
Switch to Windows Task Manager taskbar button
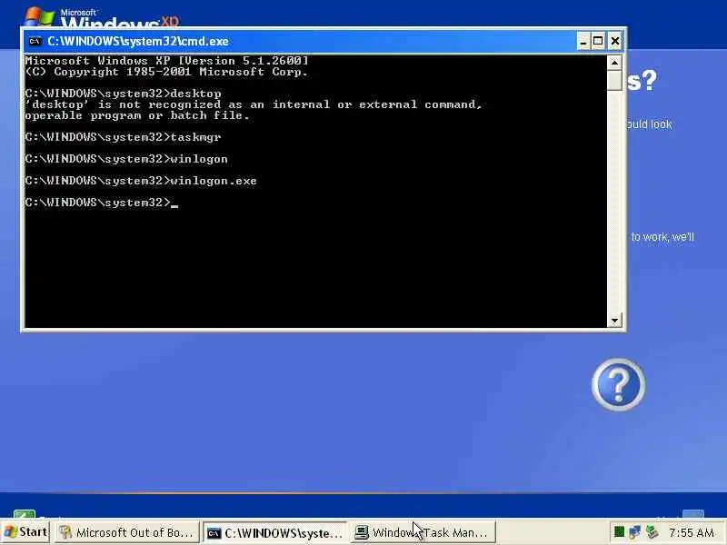coord(423,532)
